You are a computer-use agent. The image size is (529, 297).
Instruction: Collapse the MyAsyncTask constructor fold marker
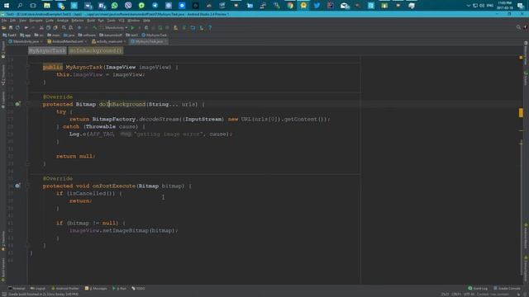tap(28, 67)
